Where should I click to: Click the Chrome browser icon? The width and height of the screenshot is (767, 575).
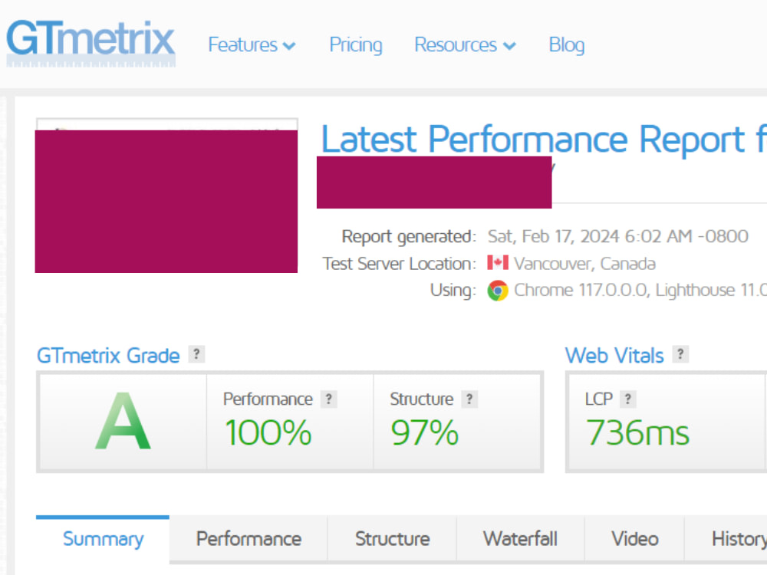tap(498, 291)
